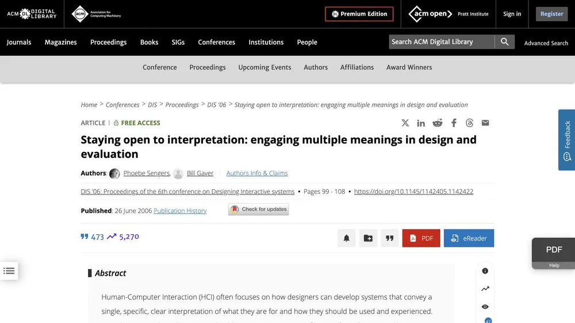The height and width of the screenshot is (323, 575).
Task: Open the article in eReader
Action: [x=469, y=238]
